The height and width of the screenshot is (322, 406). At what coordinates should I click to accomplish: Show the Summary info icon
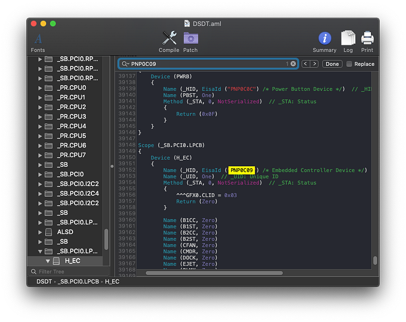point(324,38)
